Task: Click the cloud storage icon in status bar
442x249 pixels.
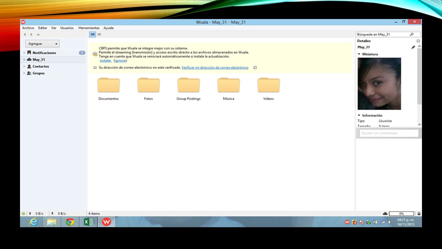Action: click(x=385, y=214)
